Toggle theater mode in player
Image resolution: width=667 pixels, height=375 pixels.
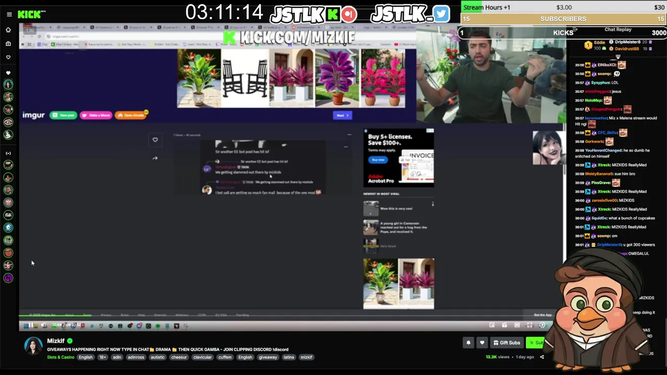tap(517, 325)
